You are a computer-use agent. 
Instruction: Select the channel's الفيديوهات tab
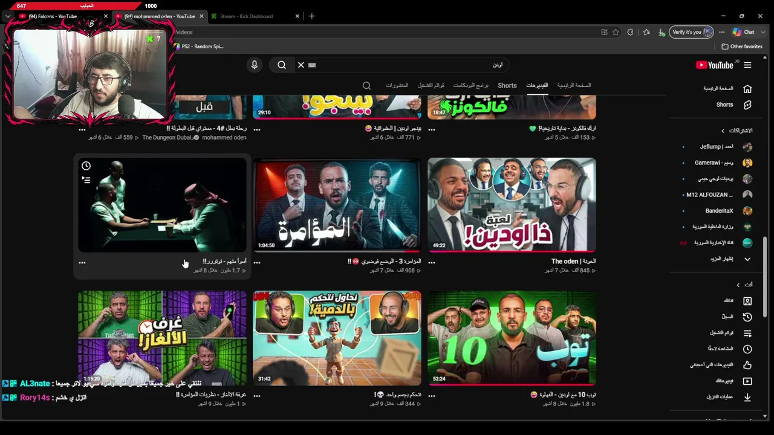(x=537, y=86)
